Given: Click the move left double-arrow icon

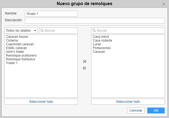Looking at the screenshot, I should (84, 68).
